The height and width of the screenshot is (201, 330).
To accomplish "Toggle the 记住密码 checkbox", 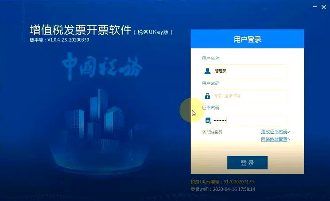I will tap(204, 132).
